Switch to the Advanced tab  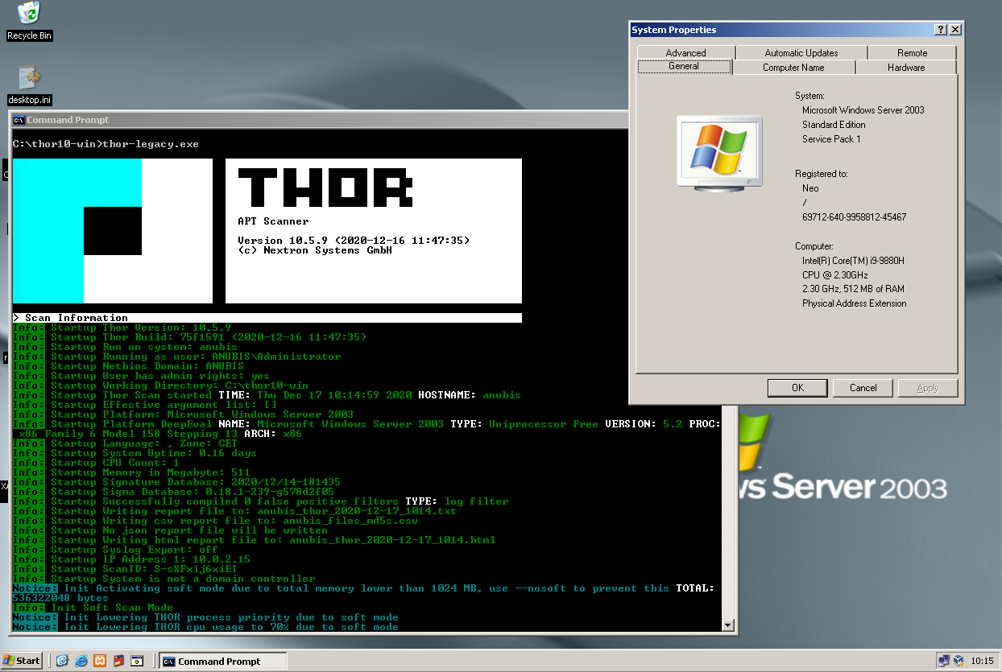(x=685, y=53)
